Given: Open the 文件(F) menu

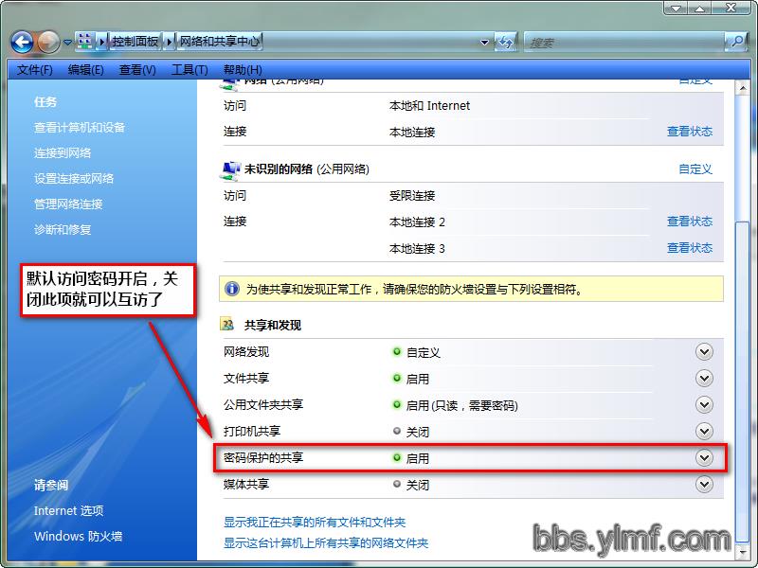Looking at the screenshot, I should [x=35, y=70].
